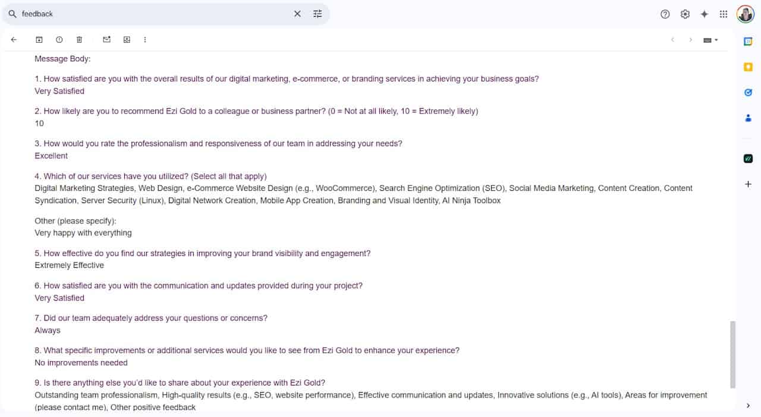This screenshot has height=417, width=761.
Task: Show search options filter icon
Action: pyautogui.click(x=317, y=14)
